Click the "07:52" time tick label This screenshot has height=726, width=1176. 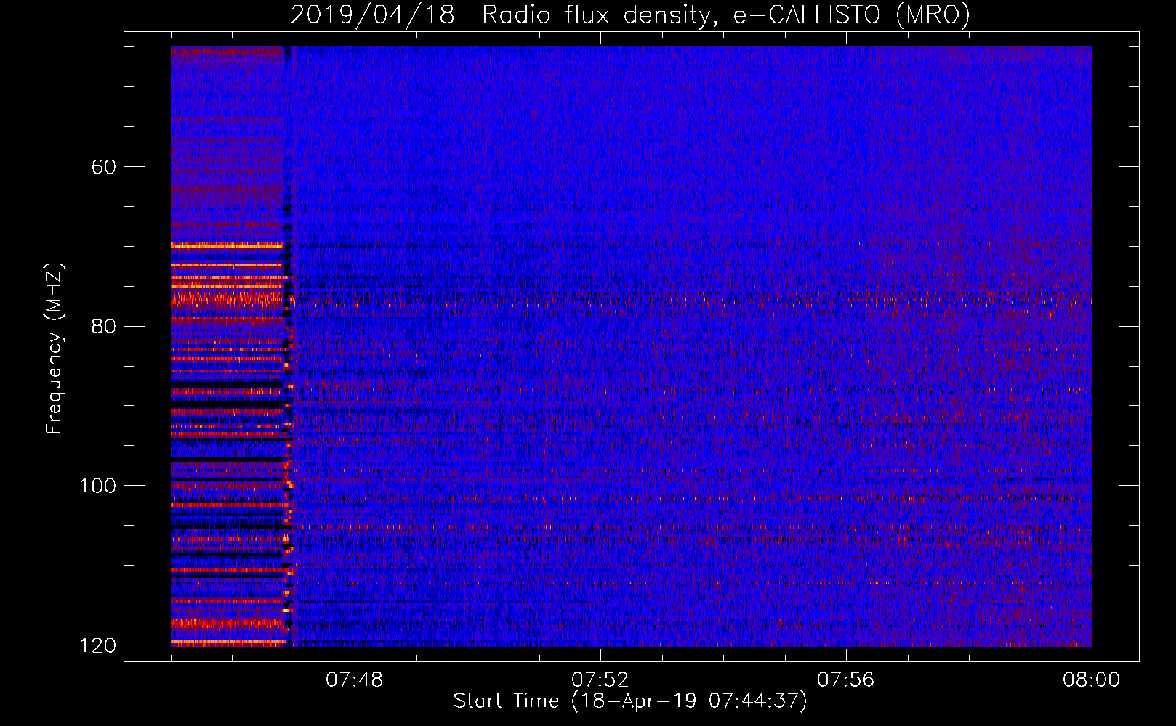pos(600,680)
